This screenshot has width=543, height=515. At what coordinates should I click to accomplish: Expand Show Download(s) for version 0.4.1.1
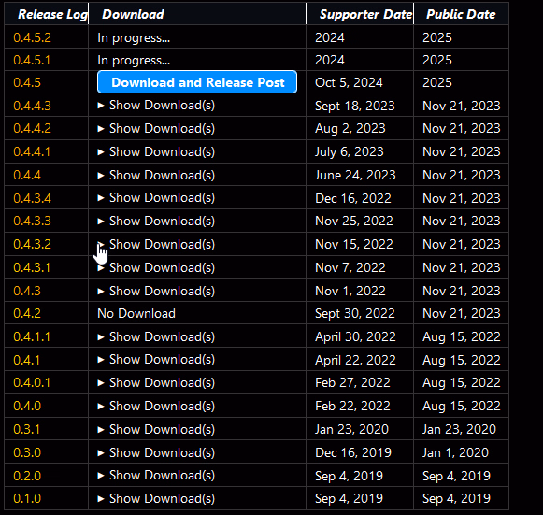coord(156,336)
